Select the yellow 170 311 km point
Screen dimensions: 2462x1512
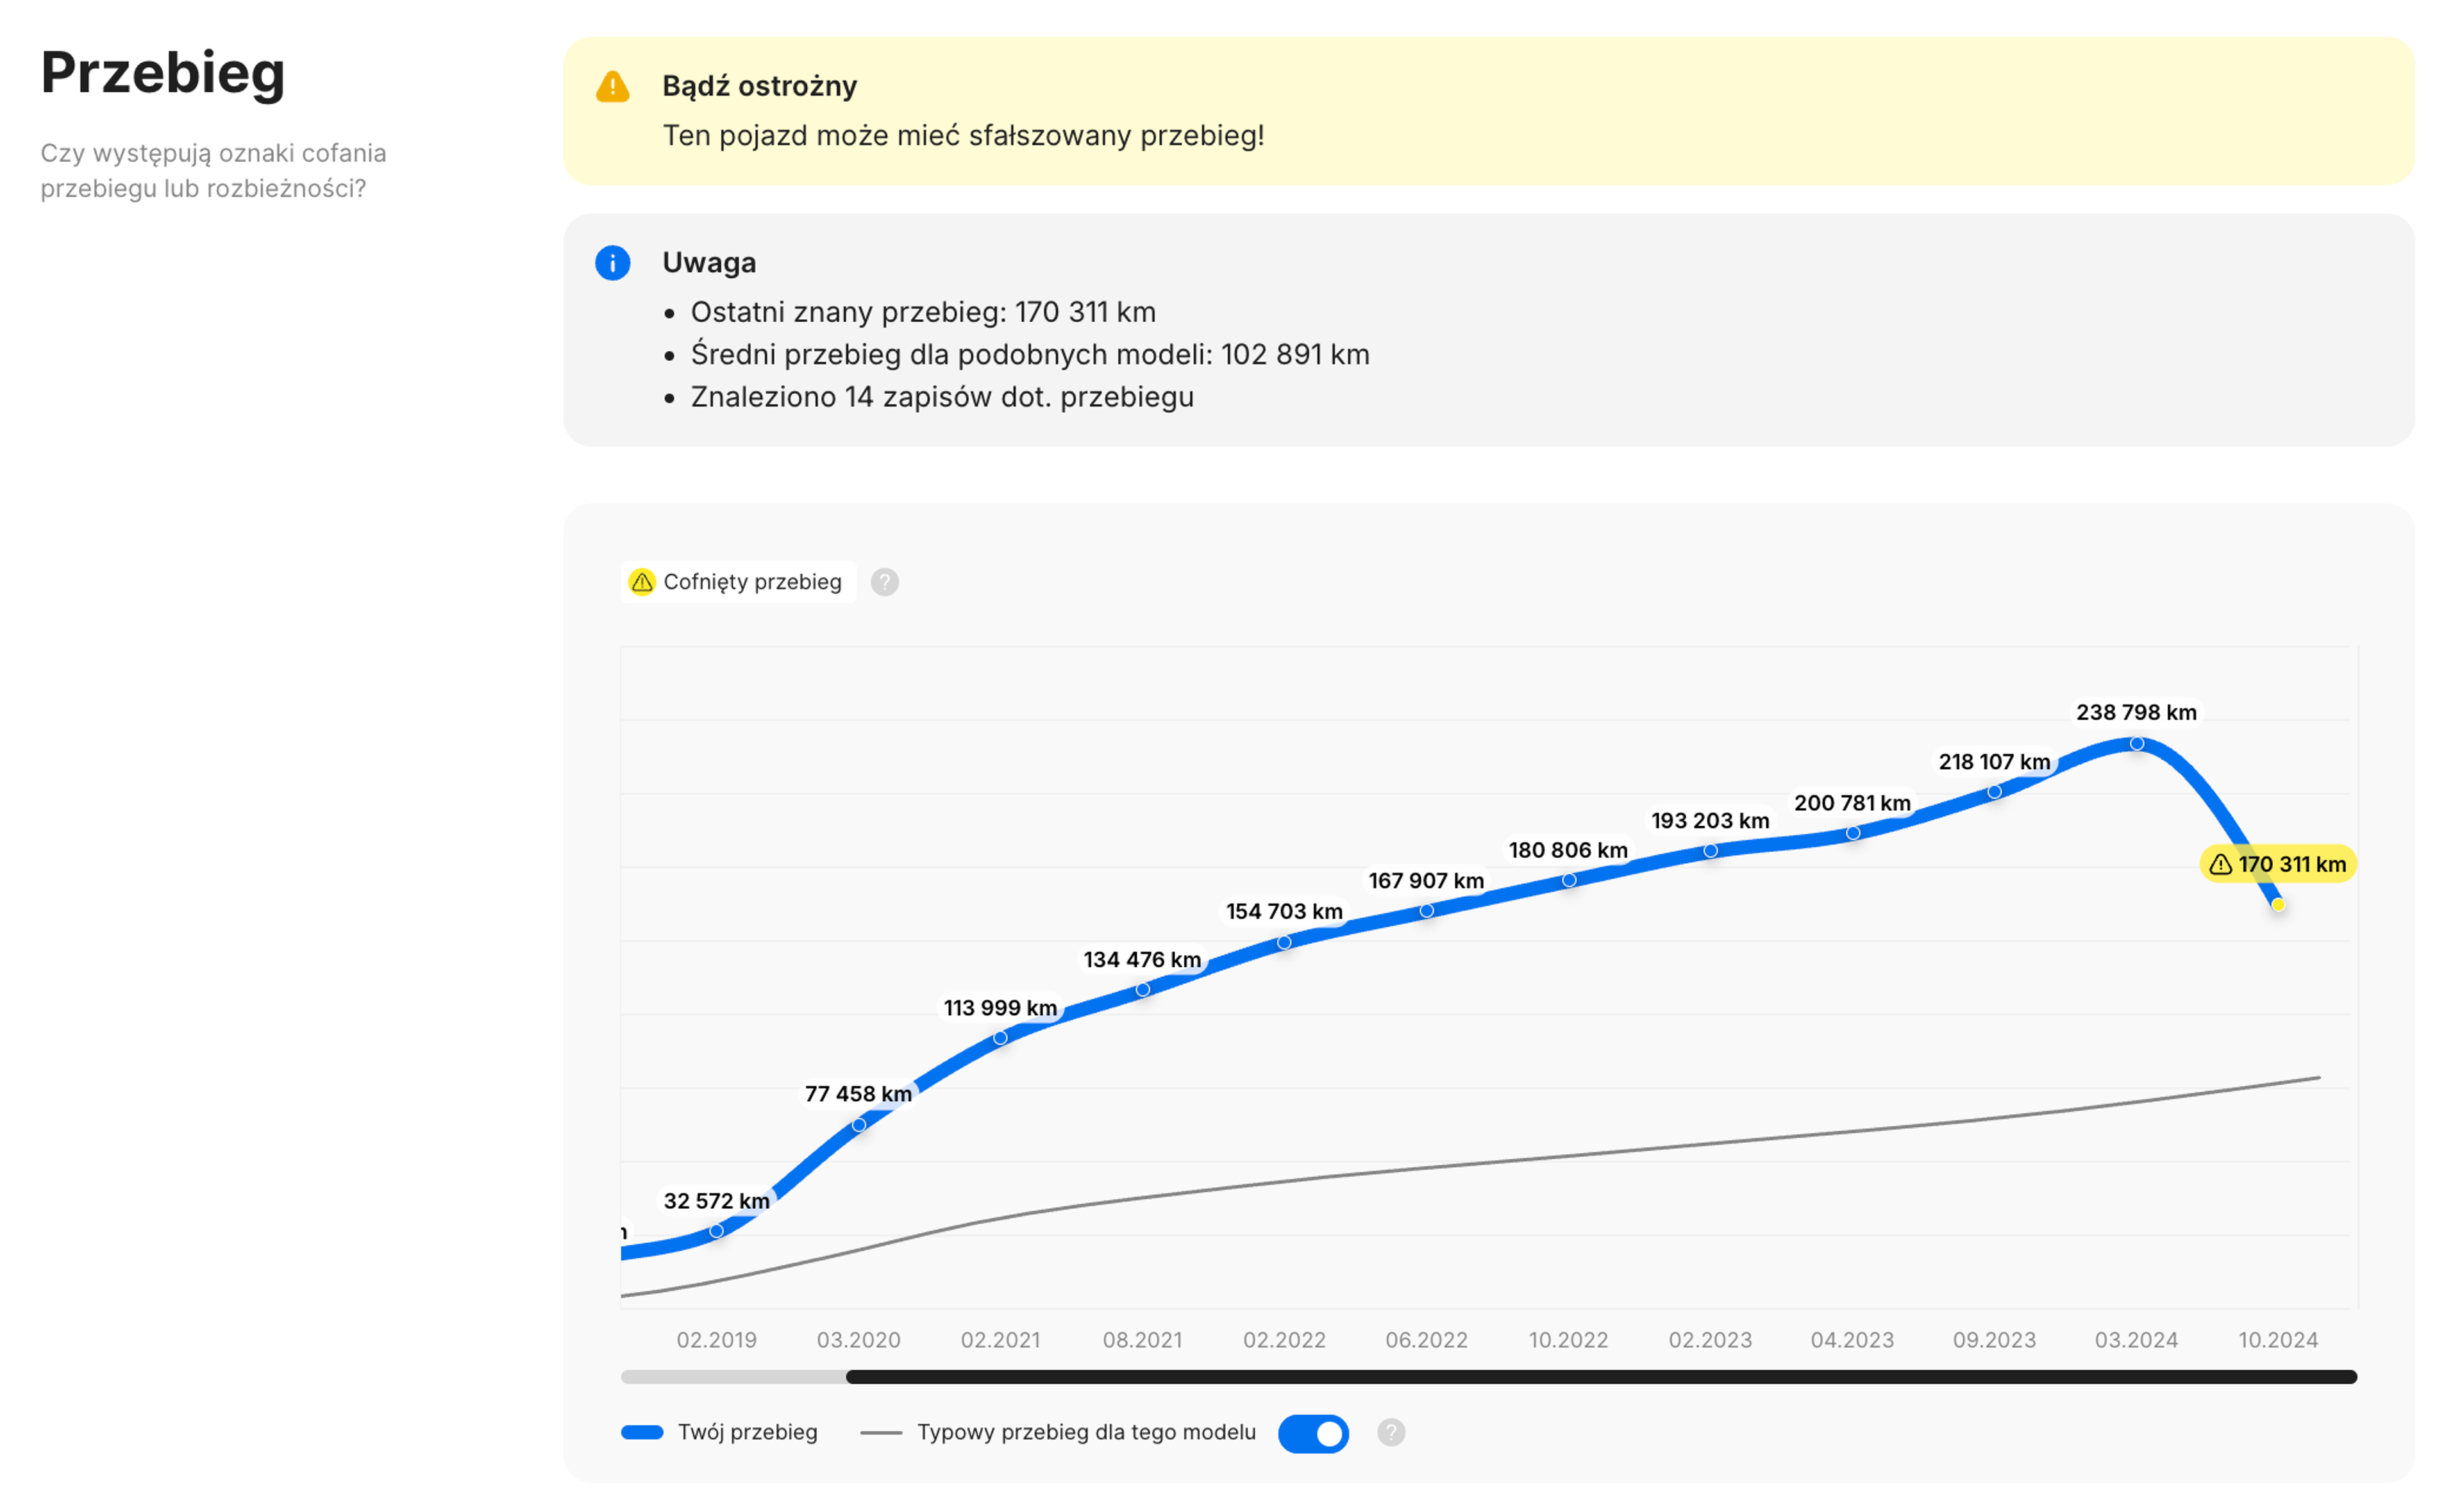coord(2278,905)
